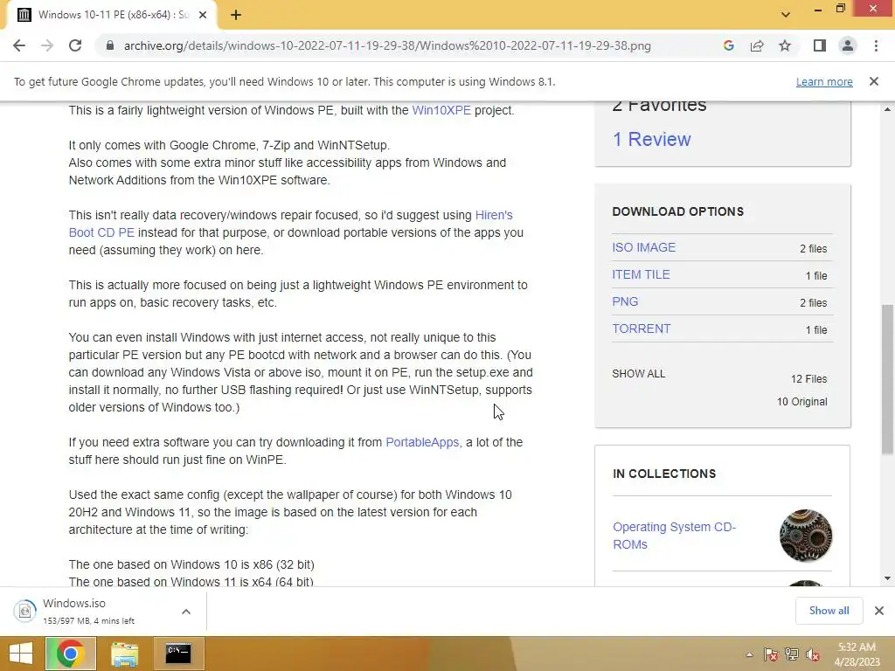Open the Chrome three-dot menu

tap(876, 45)
